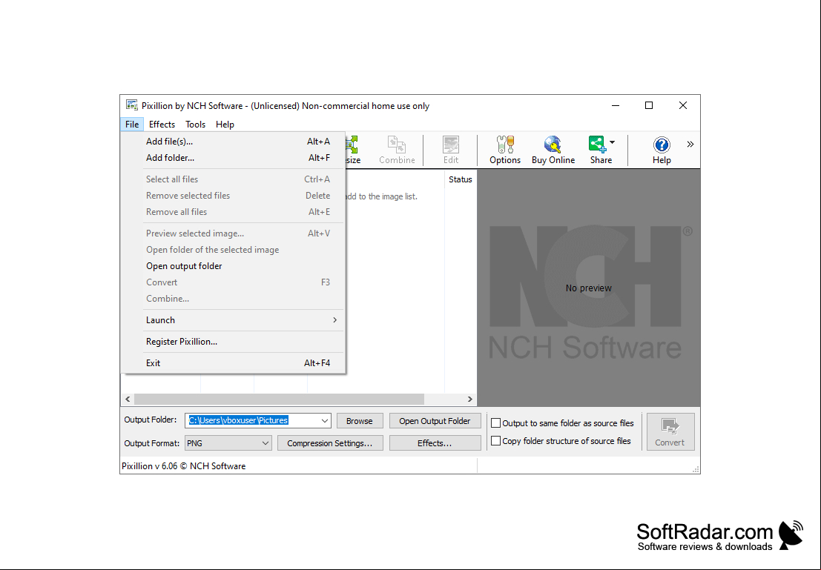Click the horizontal scrollbar right arrow
Image resolution: width=821 pixels, height=570 pixels.
(469, 399)
